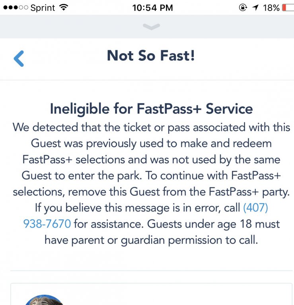294x305 pixels.
Task: Collapse the panel with the down chevron
Action: click(151, 27)
